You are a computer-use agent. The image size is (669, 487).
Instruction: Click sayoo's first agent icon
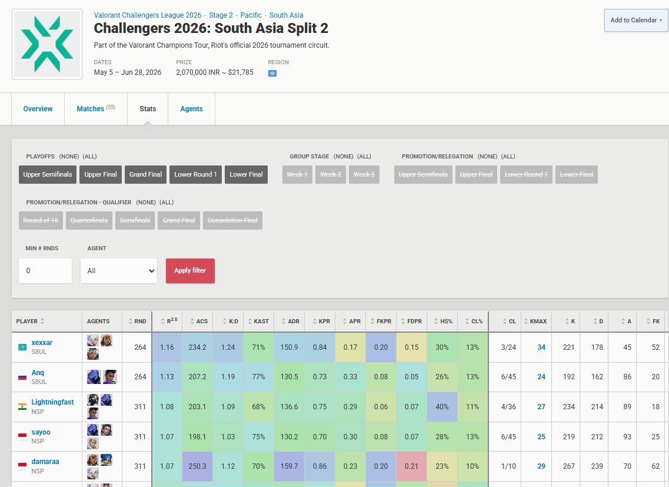[93, 430]
